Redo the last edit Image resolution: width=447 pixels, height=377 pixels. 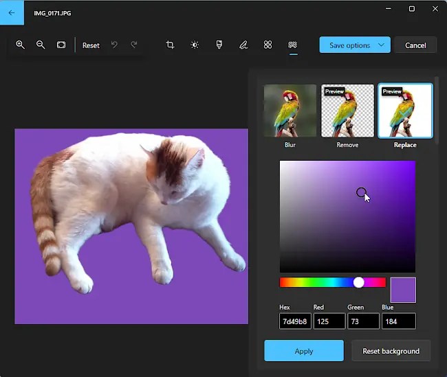133,45
